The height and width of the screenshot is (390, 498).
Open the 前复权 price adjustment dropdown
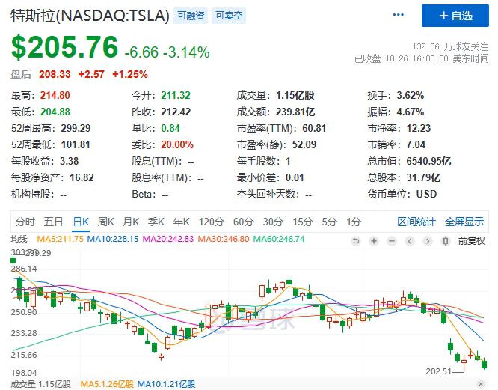pyautogui.click(x=471, y=240)
